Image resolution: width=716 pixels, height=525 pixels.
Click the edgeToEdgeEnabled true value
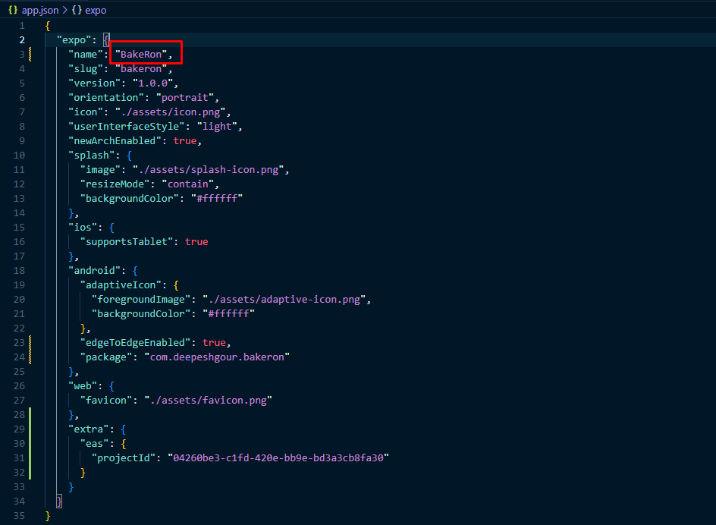pos(214,342)
